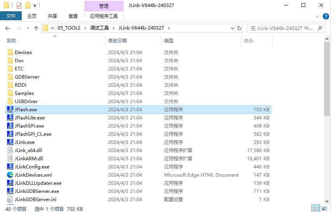Select the ETC folder icon
Image resolution: width=331 pixels, height=212 pixels.
pos(10,68)
